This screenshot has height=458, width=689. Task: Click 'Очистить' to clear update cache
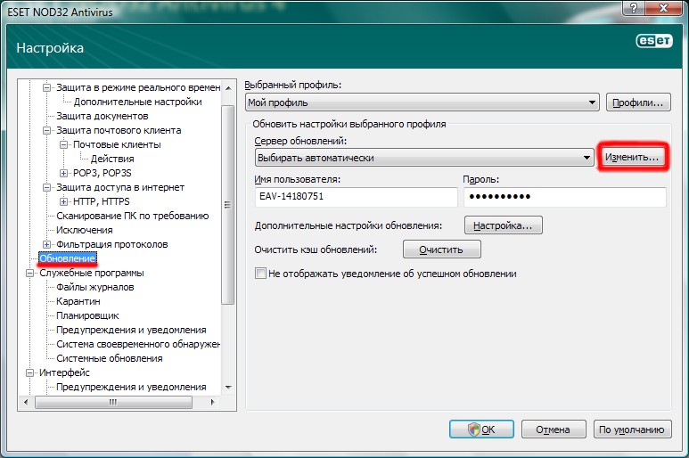441,249
